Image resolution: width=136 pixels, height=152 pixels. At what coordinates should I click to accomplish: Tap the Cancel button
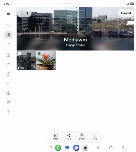coord(126,13)
